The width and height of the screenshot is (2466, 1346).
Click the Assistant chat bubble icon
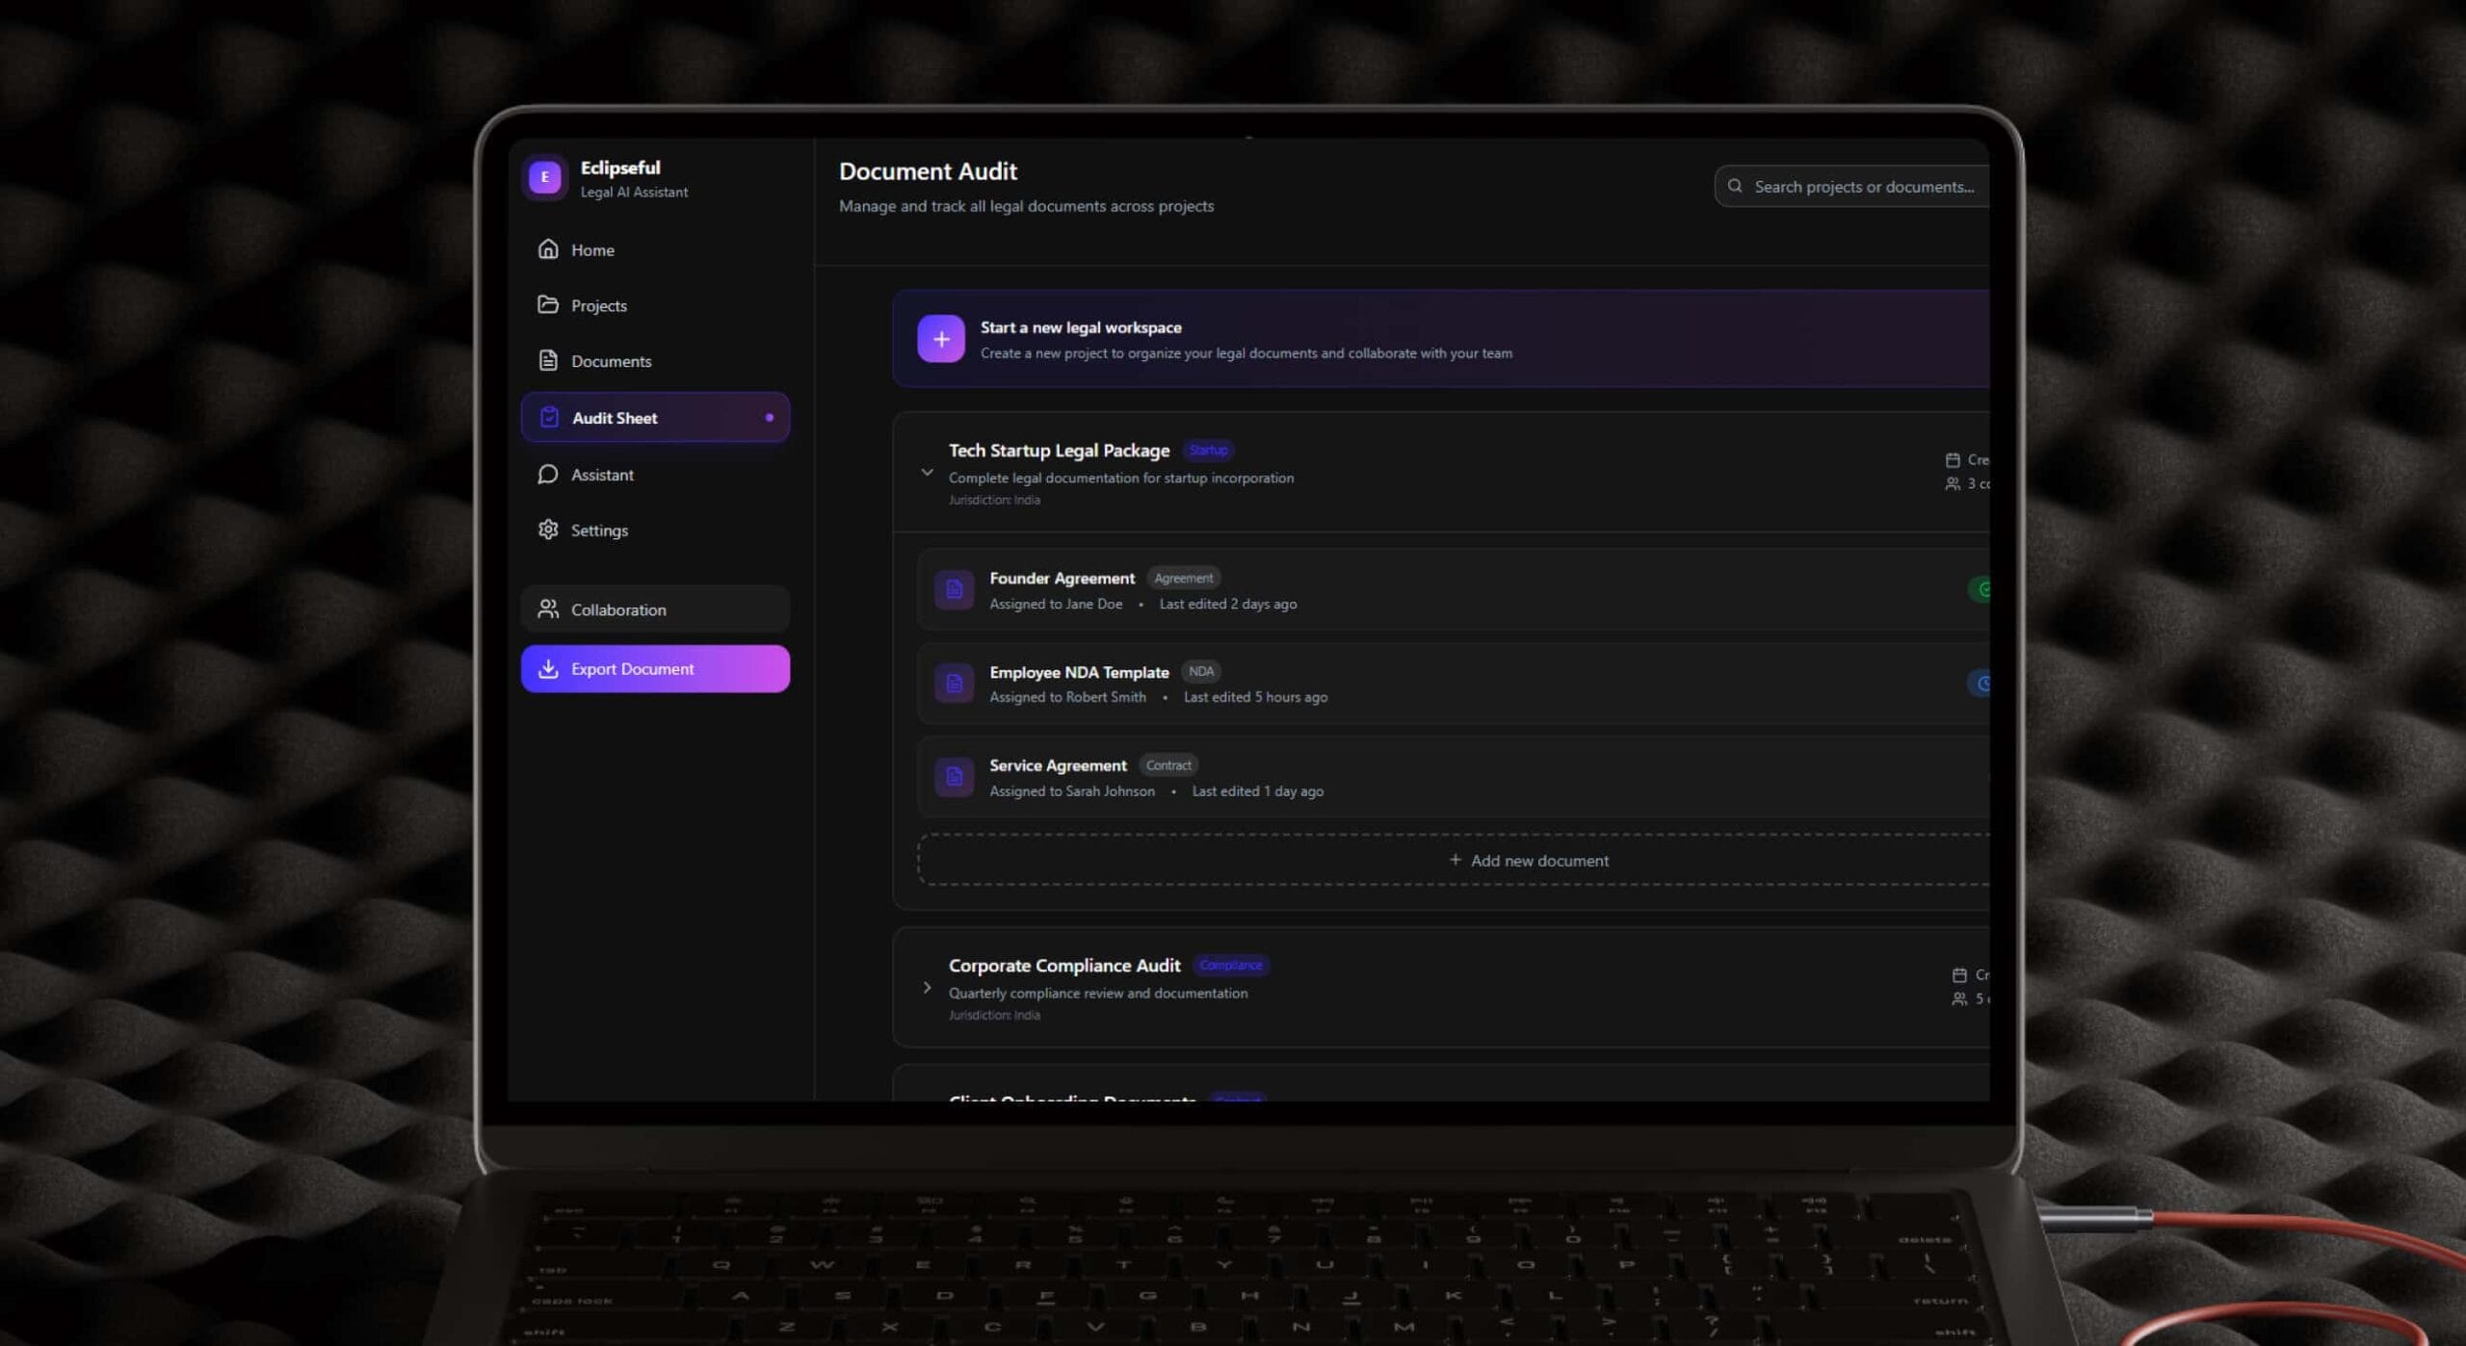(x=548, y=475)
